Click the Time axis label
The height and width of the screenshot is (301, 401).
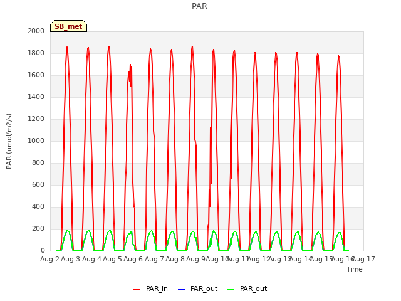(355, 269)
